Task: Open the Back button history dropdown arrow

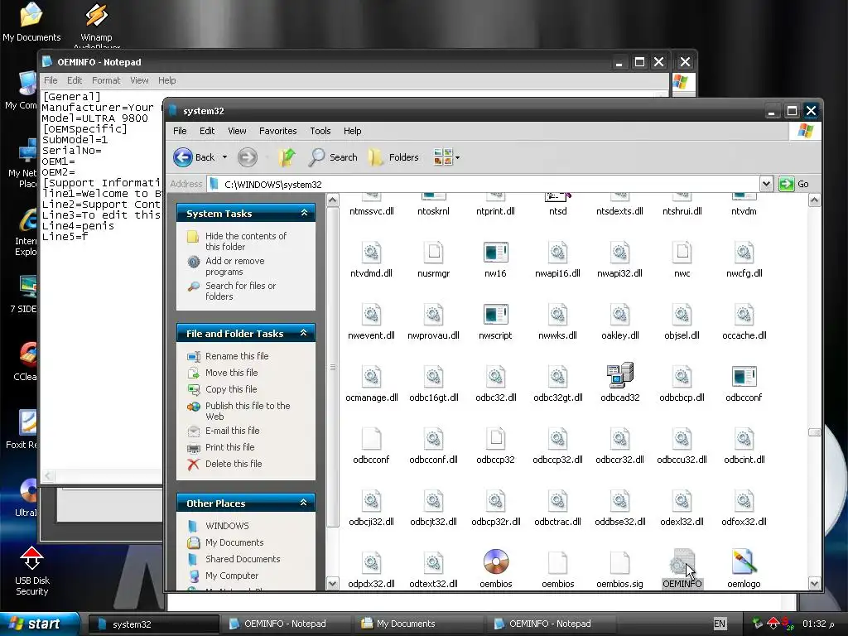Action: pos(224,157)
